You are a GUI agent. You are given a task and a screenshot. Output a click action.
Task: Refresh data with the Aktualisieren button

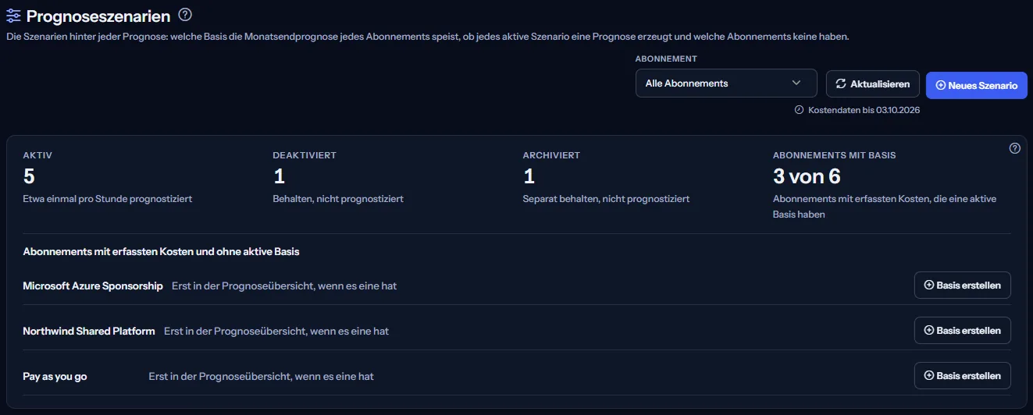tap(873, 84)
